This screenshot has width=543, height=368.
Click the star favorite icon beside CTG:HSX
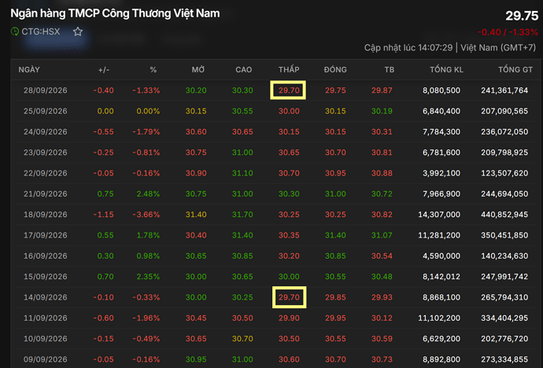[x=78, y=31]
